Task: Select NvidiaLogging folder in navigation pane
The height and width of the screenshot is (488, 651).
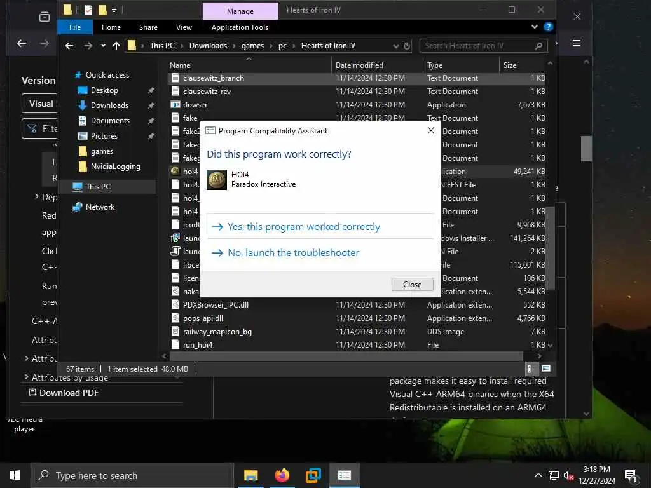Action: click(116, 166)
